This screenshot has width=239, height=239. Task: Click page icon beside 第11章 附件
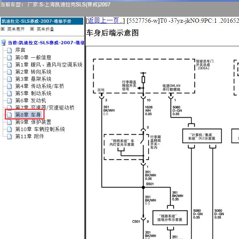pyautogui.click(x=10, y=136)
